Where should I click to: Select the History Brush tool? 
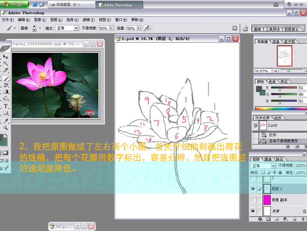(6, 85)
